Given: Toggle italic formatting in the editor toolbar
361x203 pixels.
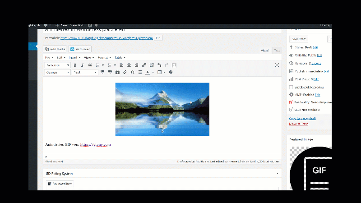Looking at the screenshot, I should [x=83, y=65].
